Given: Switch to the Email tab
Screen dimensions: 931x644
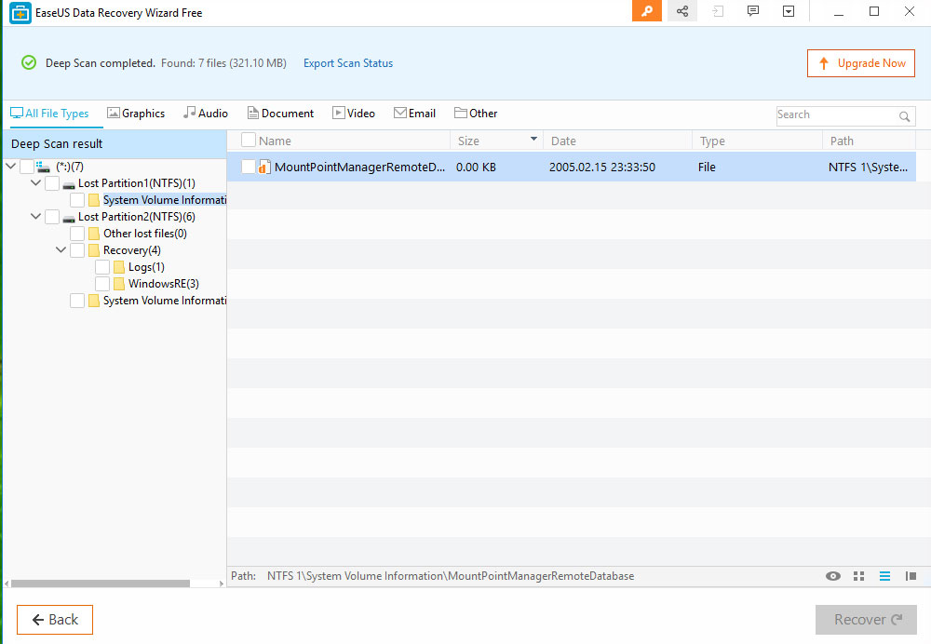Looking at the screenshot, I should coord(414,114).
